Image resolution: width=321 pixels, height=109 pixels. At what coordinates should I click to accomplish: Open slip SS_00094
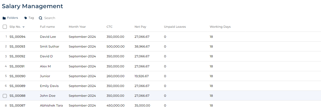coord(17,37)
